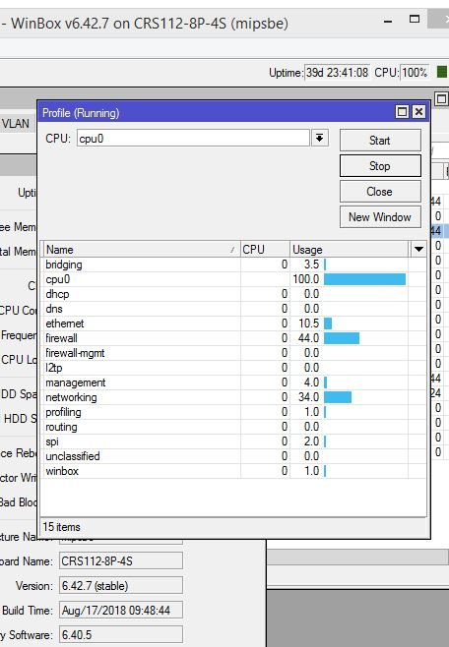Image resolution: width=449 pixels, height=647 pixels.
Task: Select the spi row
Action: [234, 441]
